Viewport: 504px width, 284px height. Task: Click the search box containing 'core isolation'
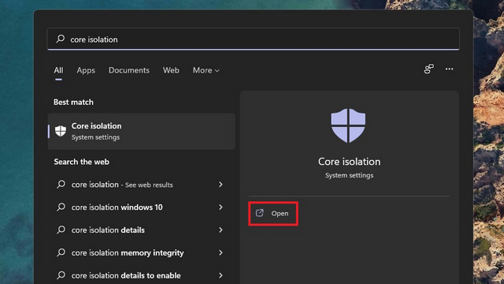click(x=254, y=39)
